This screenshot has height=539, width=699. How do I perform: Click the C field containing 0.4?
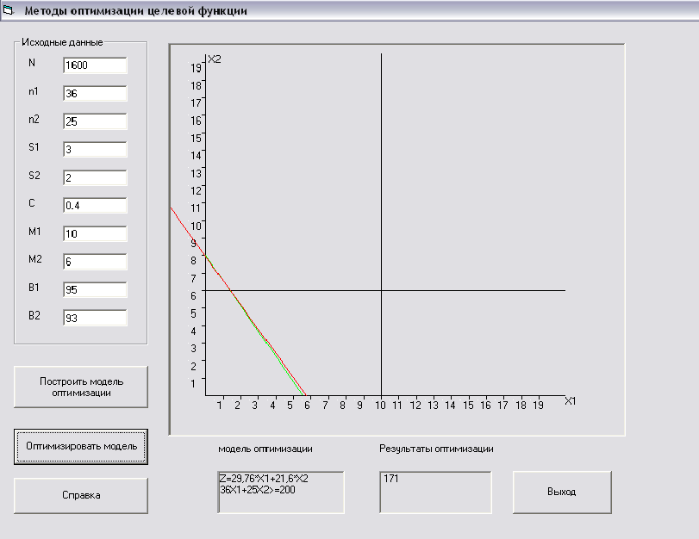[95, 206]
